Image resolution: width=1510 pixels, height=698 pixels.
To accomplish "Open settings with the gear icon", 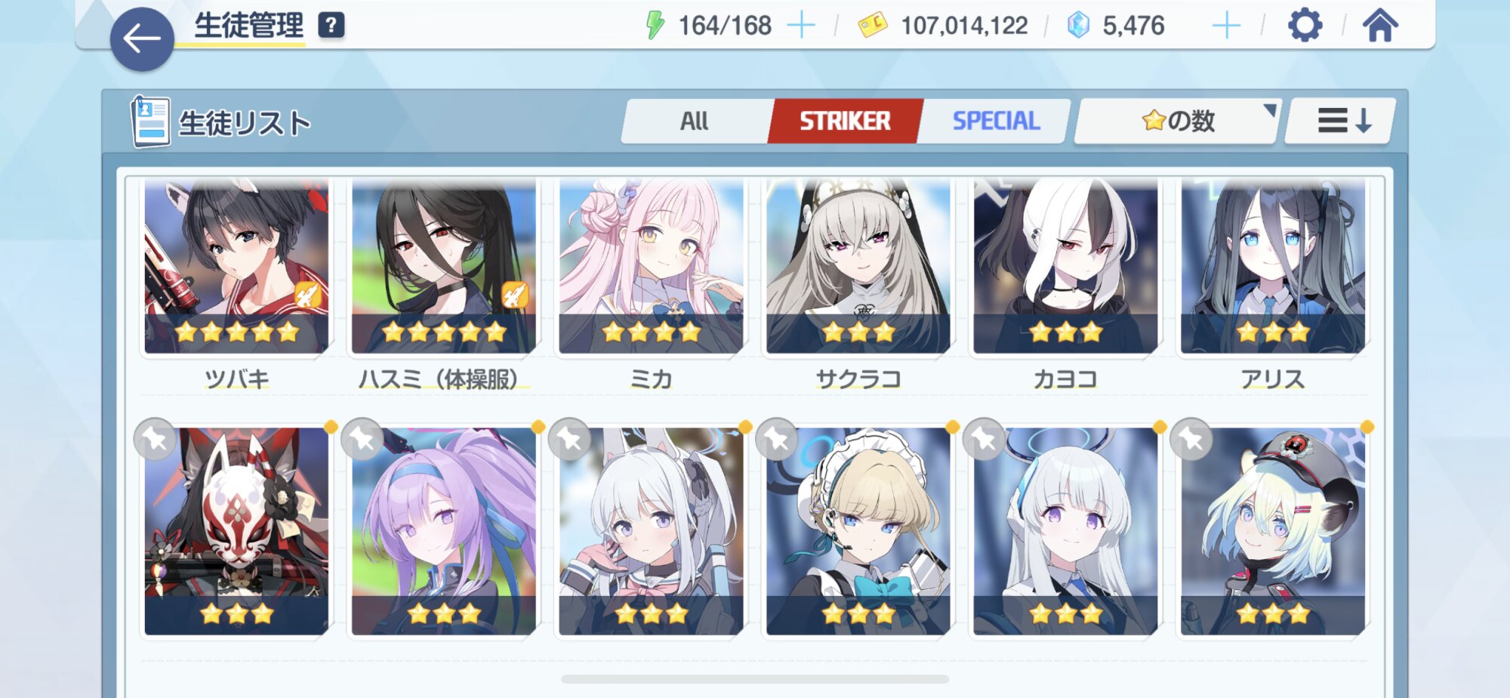I will (1305, 26).
